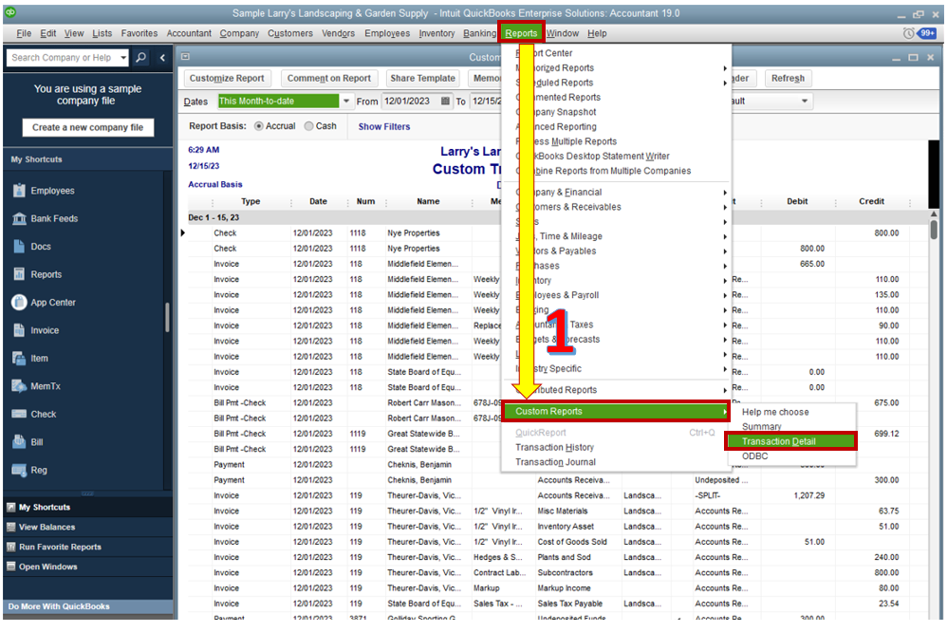Open the Reports menu
This screenshot has width=947, height=632.
pos(521,33)
